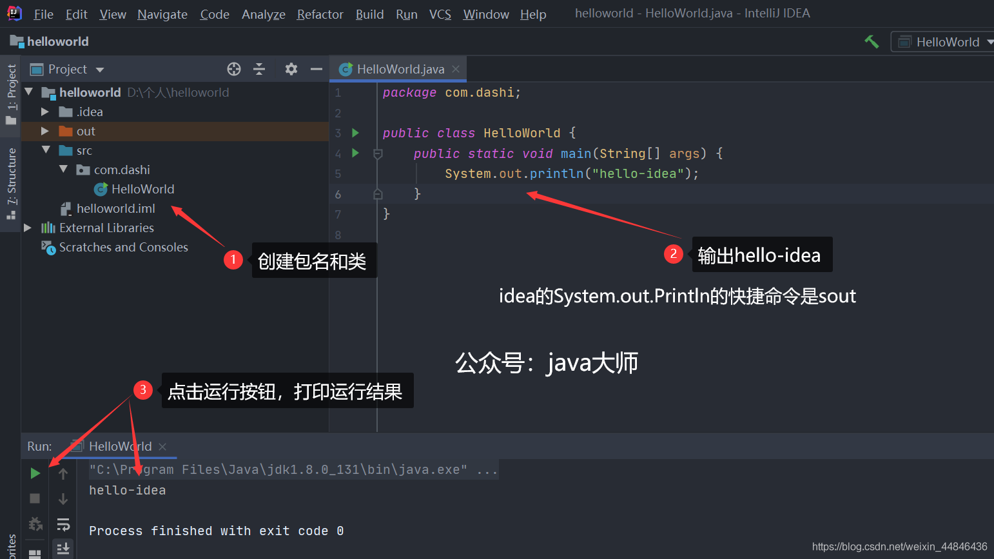The height and width of the screenshot is (559, 994).
Task: Open the File menu
Action: tap(43, 14)
